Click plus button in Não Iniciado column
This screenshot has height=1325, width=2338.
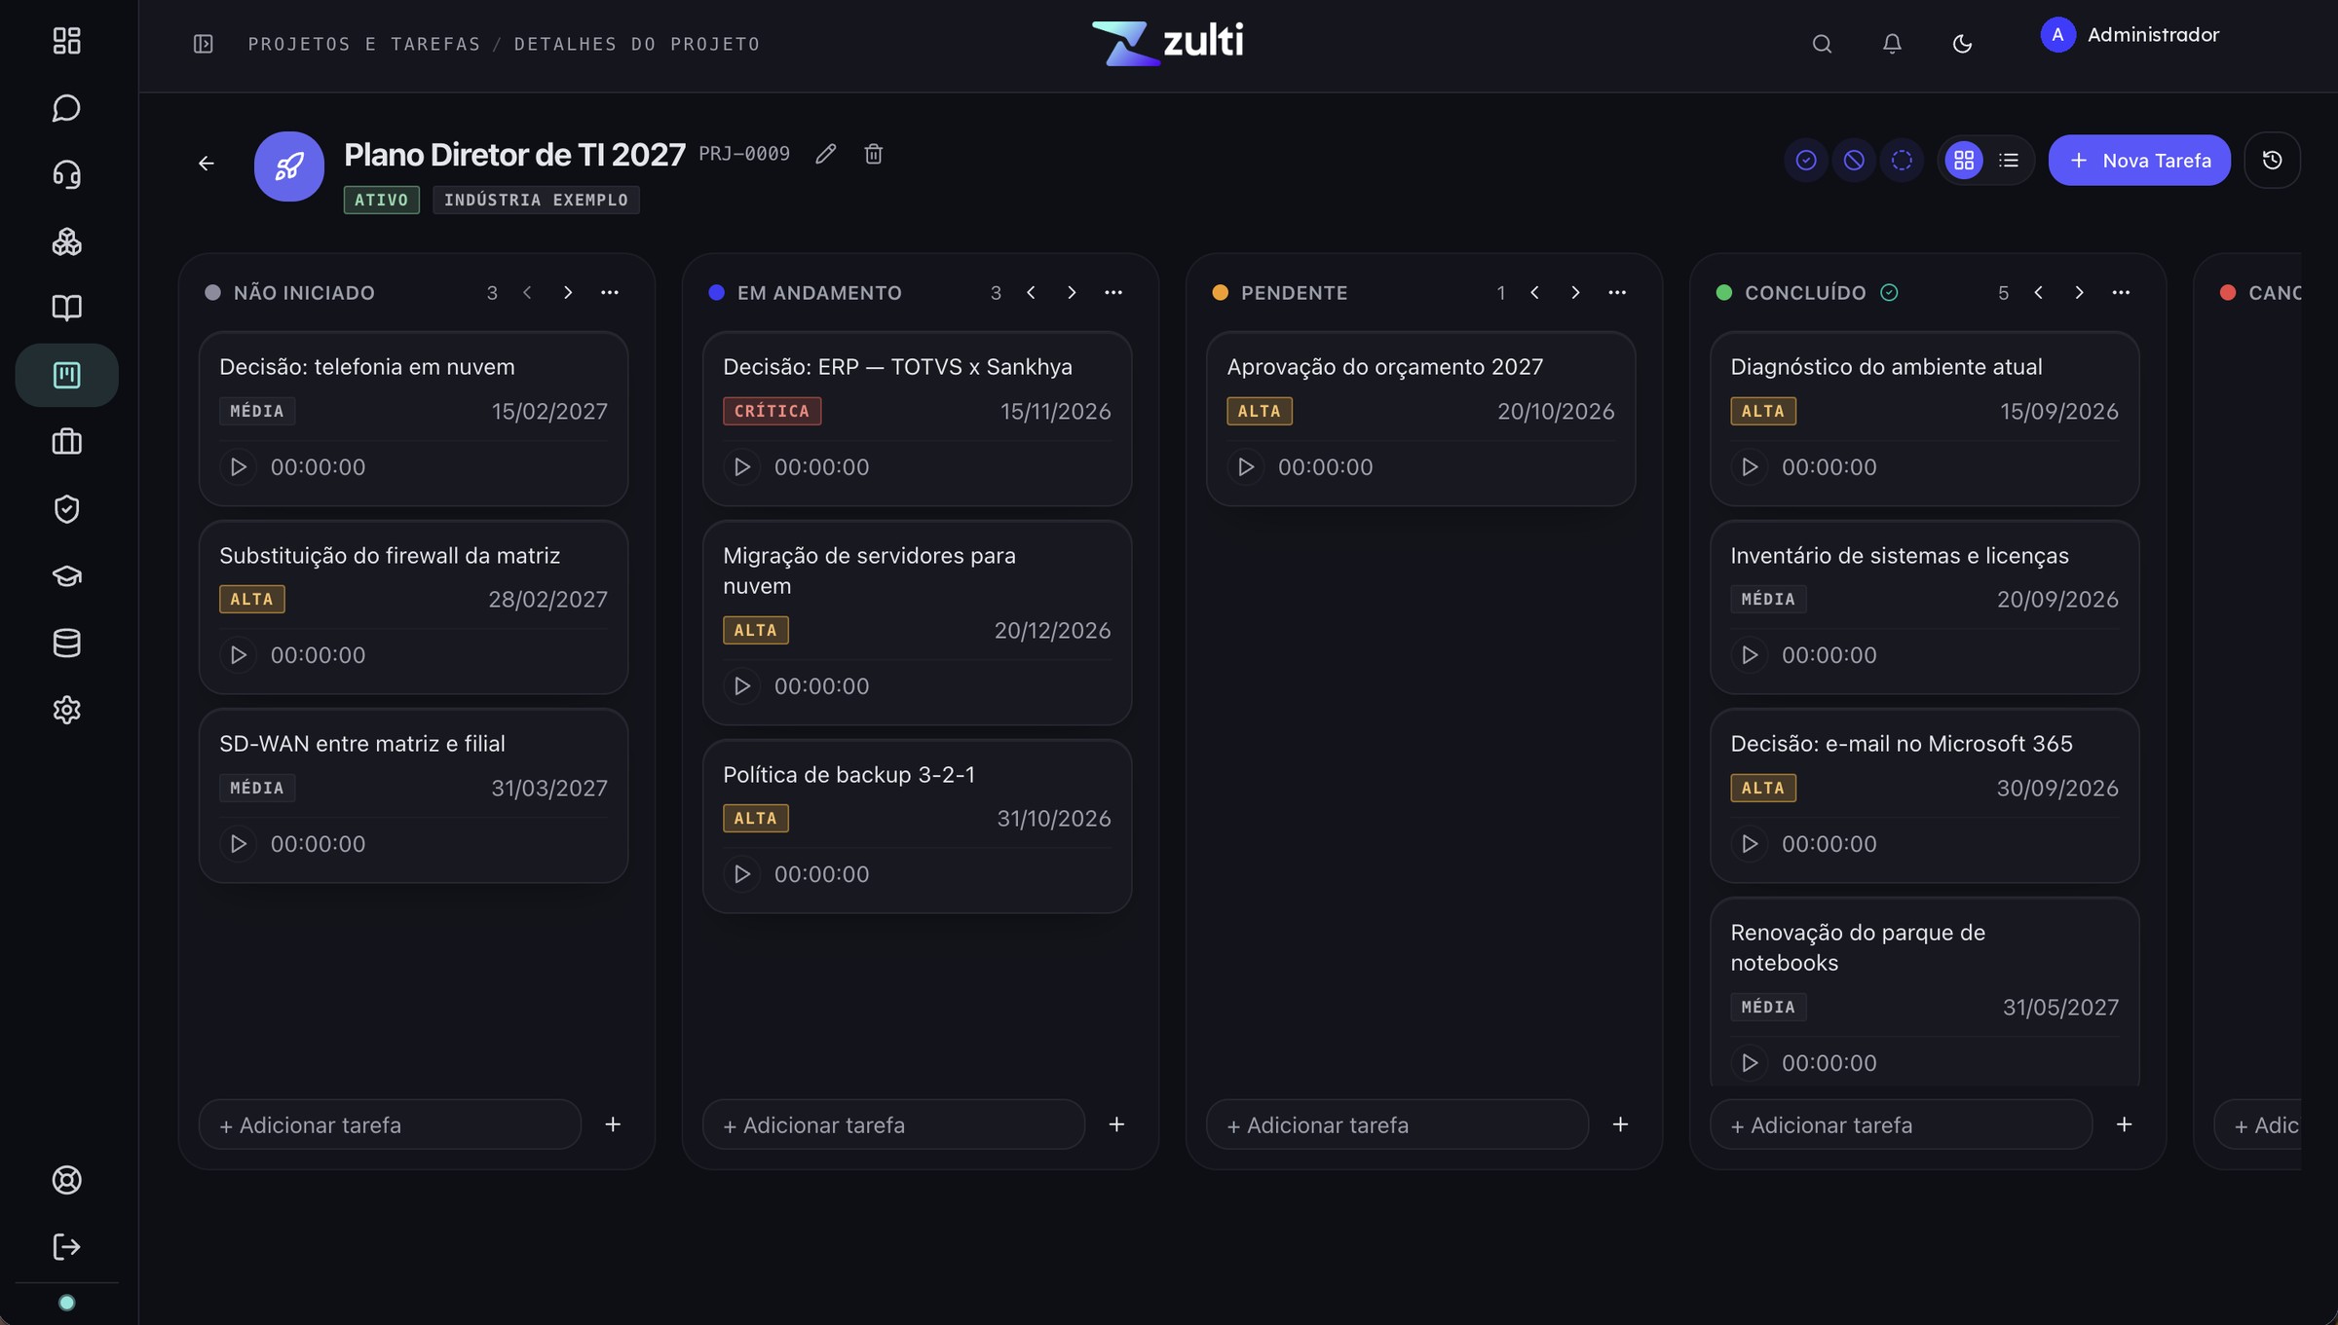click(613, 1124)
